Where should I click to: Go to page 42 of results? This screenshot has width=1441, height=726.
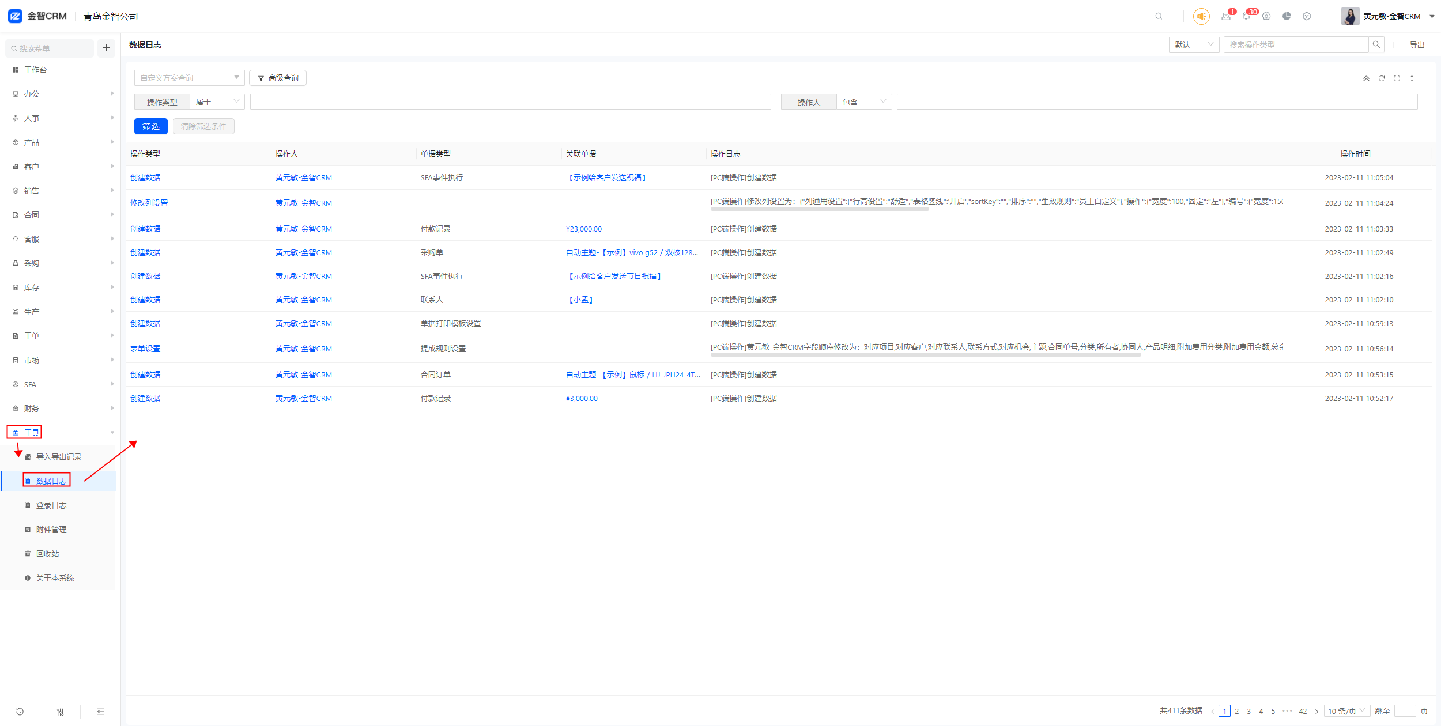[x=1302, y=711]
